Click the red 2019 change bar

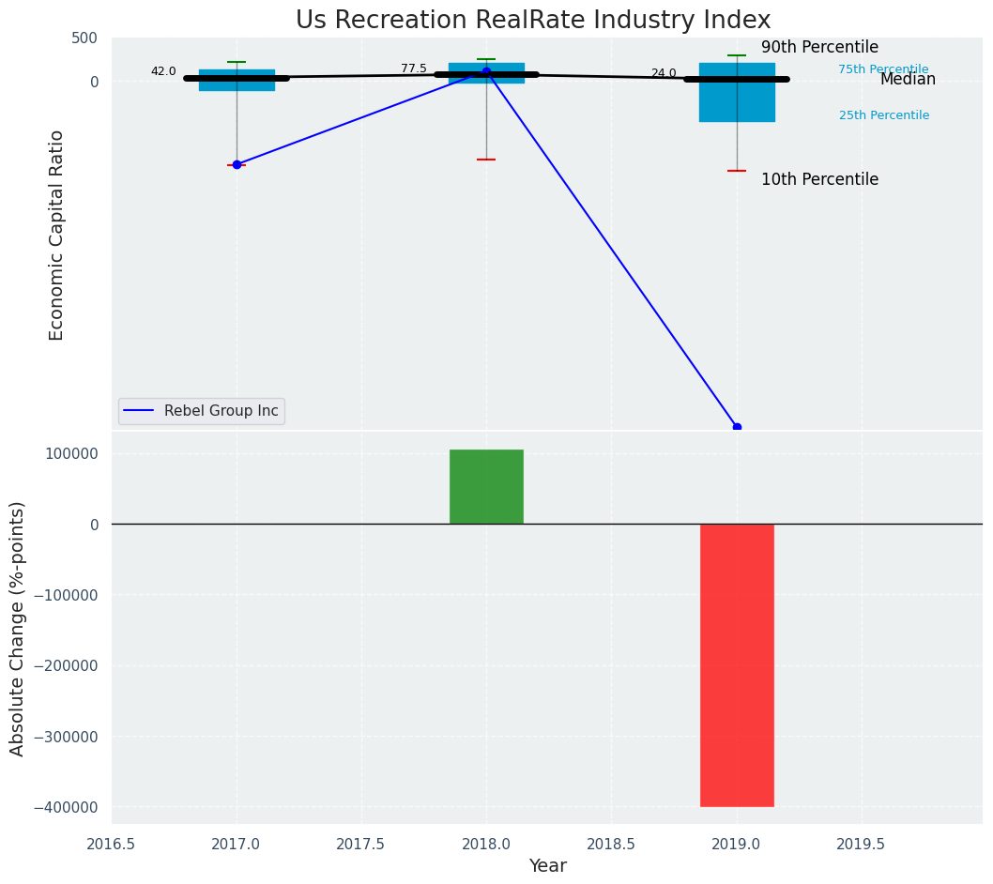[x=737, y=664]
